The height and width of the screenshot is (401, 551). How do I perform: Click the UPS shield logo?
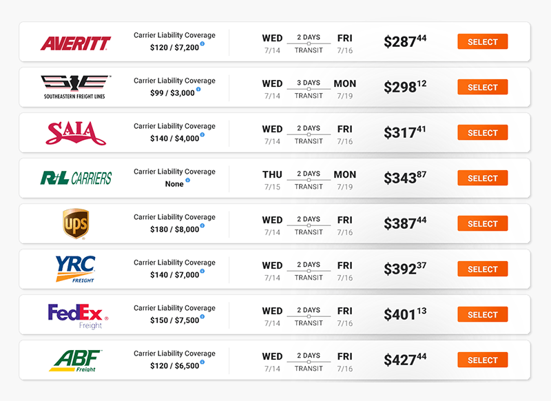[76, 224]
